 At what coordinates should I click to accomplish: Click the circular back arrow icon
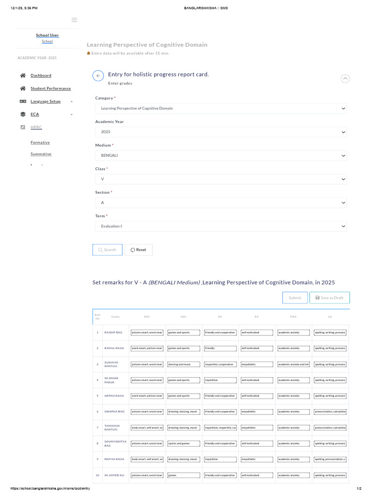[x=98, y=76]
